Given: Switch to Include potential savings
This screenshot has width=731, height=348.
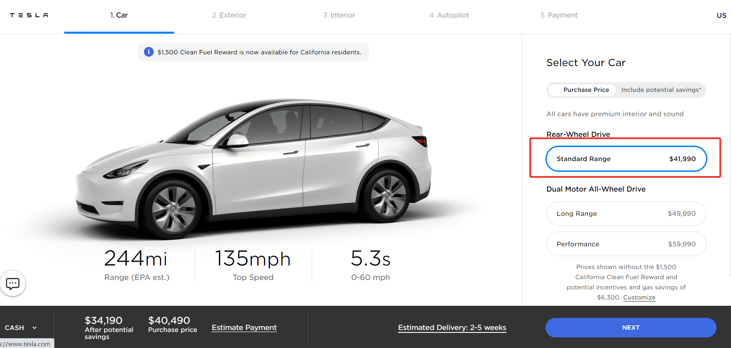Looking at the screenshot, I should click(x=661, y=90).
